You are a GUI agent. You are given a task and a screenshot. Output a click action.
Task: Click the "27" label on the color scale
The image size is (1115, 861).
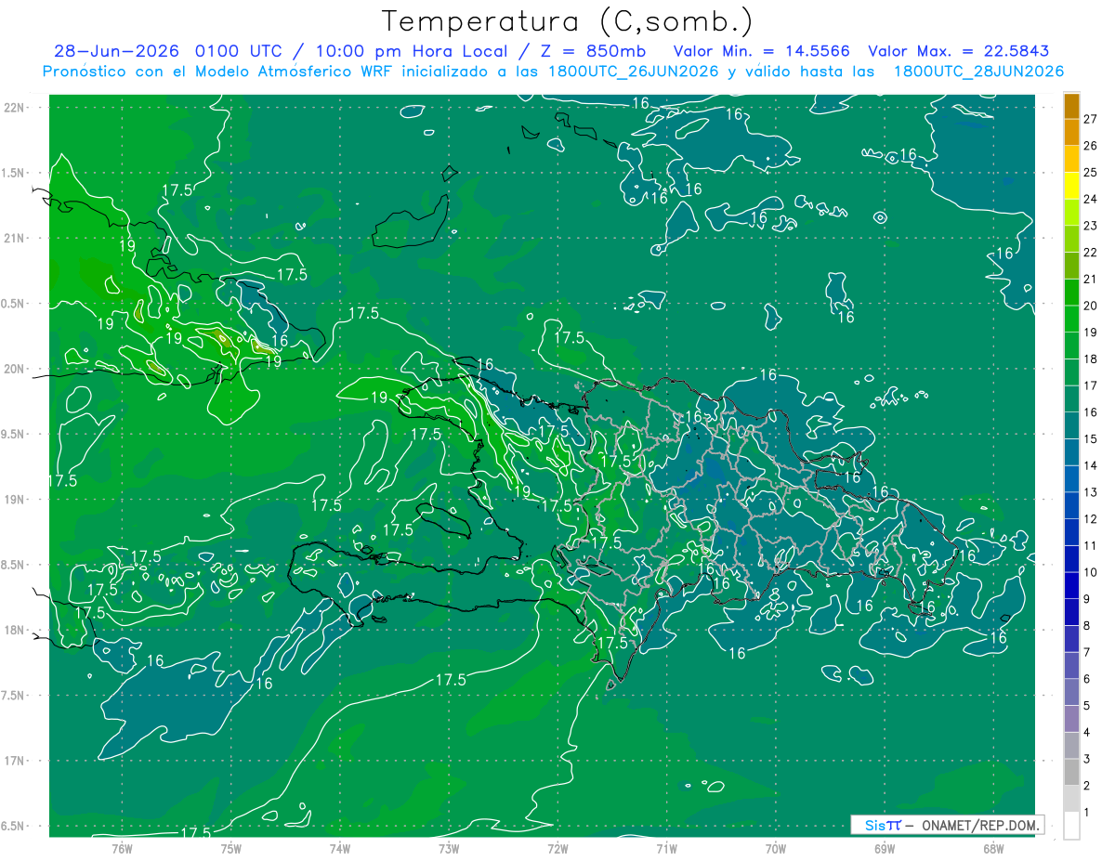click(1091, 119)
